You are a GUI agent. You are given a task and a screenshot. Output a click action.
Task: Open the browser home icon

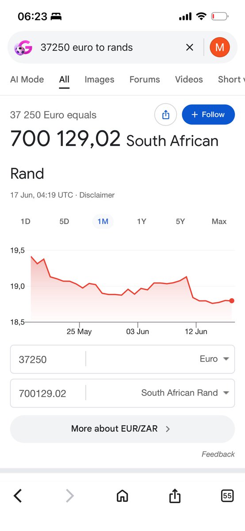[122, 496]
